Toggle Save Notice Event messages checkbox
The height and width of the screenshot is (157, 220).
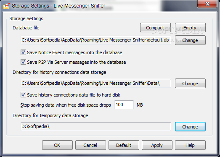[23, 52]
